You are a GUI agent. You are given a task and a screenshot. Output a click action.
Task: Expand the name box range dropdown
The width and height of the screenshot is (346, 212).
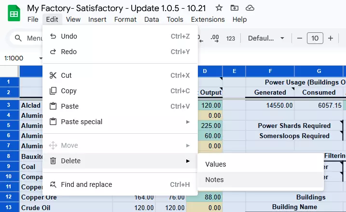41,58
